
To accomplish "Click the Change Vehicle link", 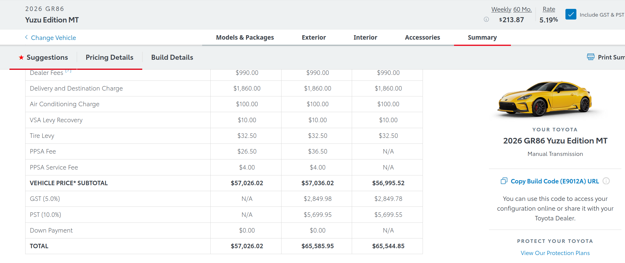I will (x=54, y=38).
